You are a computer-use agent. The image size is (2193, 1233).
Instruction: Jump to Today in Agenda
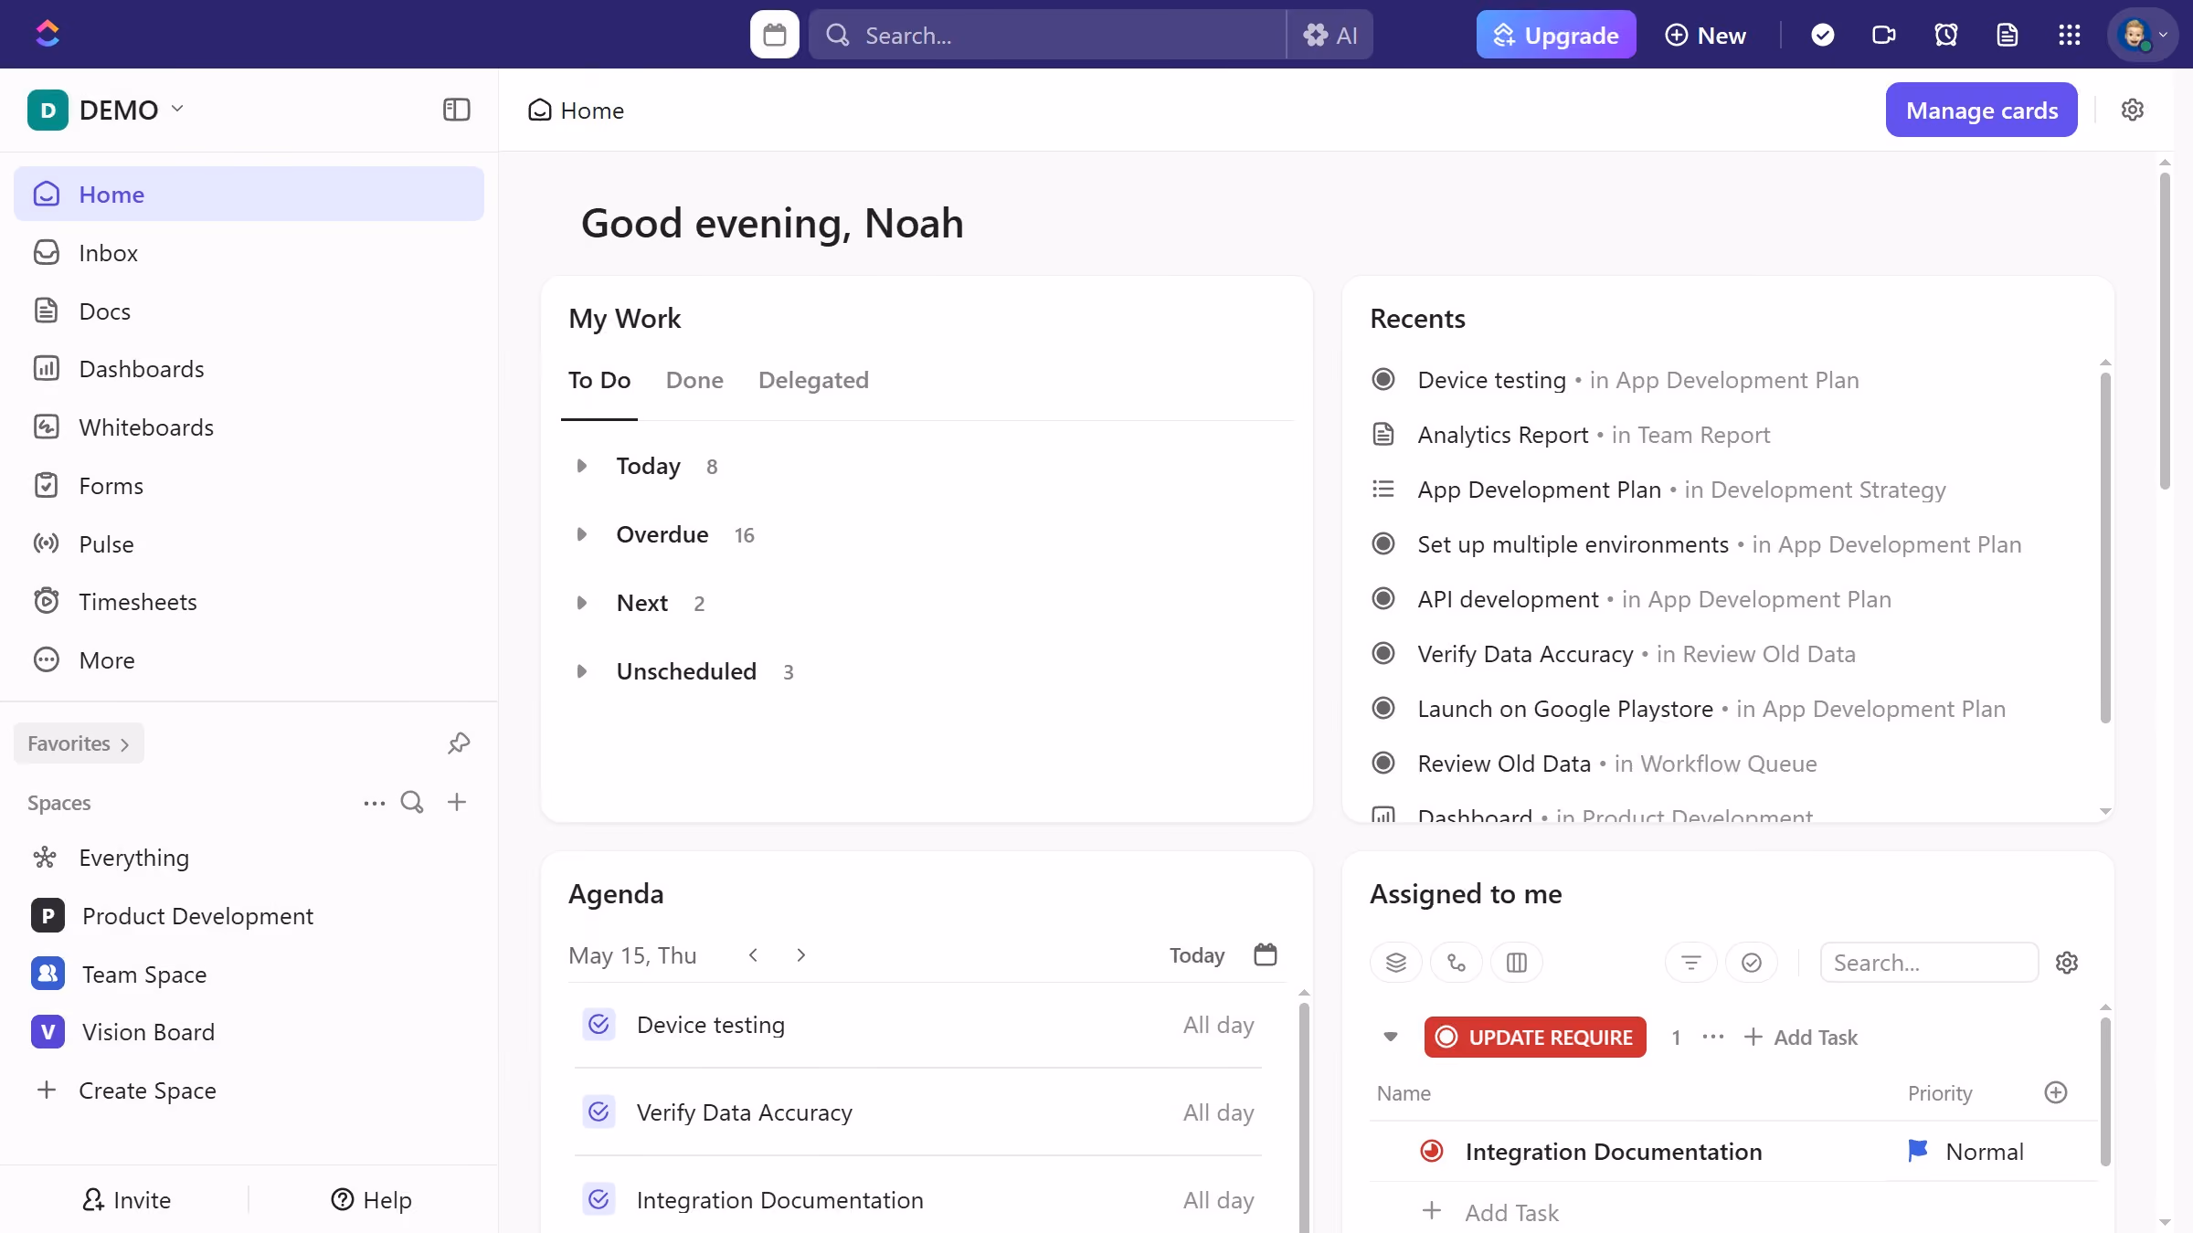[x=1197, y=955]
